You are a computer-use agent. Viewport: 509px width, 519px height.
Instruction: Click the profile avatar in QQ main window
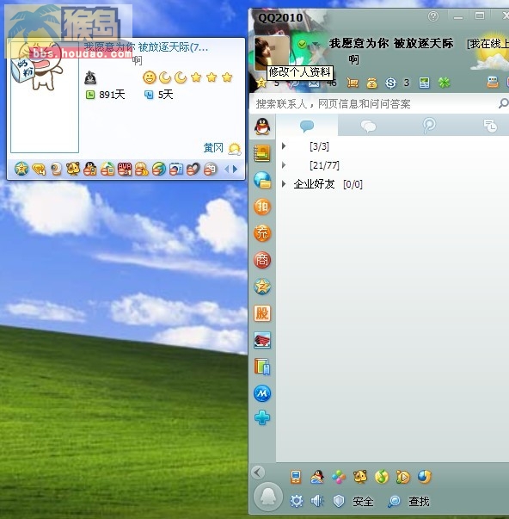[x=272, y=53]
